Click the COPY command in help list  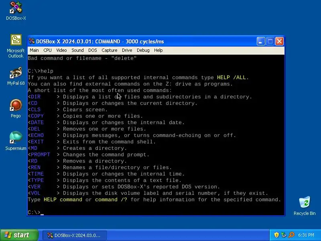point(37,116)
